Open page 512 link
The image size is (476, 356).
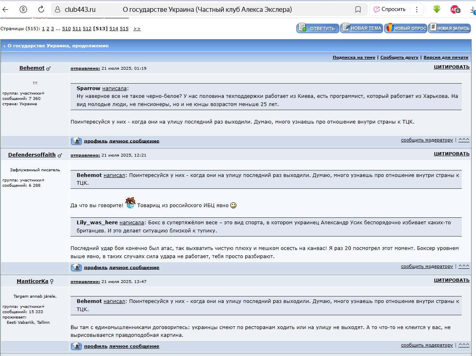click(x=87, y=29)
